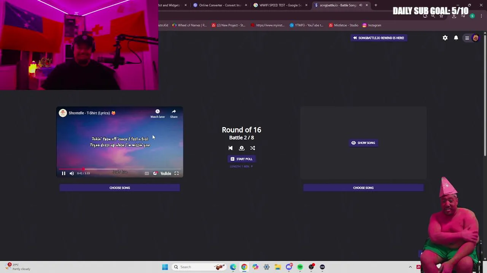Close the WWIFI SPEED TEST tab

click(306, 5)
